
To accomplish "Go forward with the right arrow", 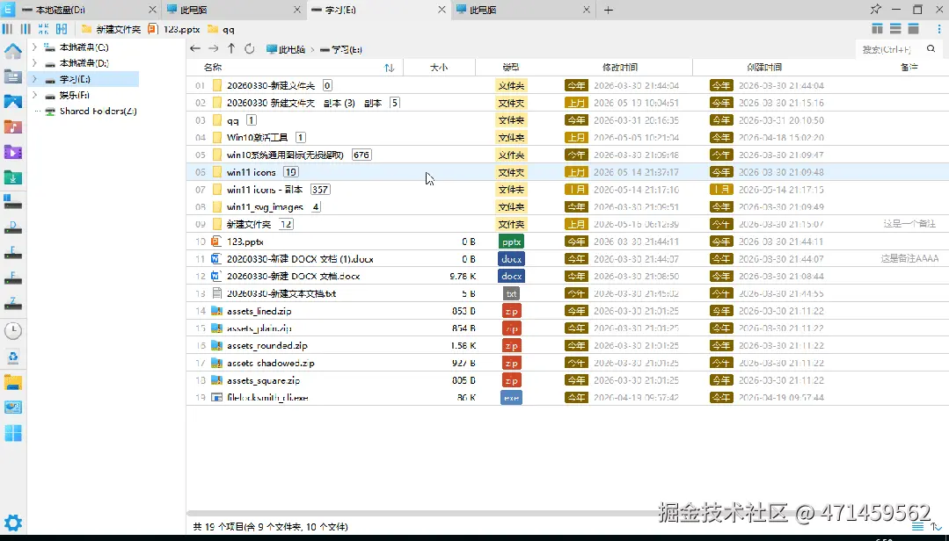I will [213, 49].
